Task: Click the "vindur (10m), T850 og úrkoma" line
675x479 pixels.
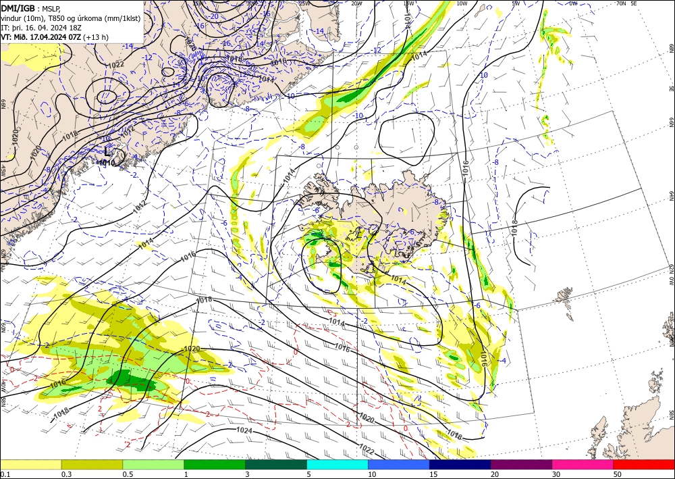Action: [71, 18]
